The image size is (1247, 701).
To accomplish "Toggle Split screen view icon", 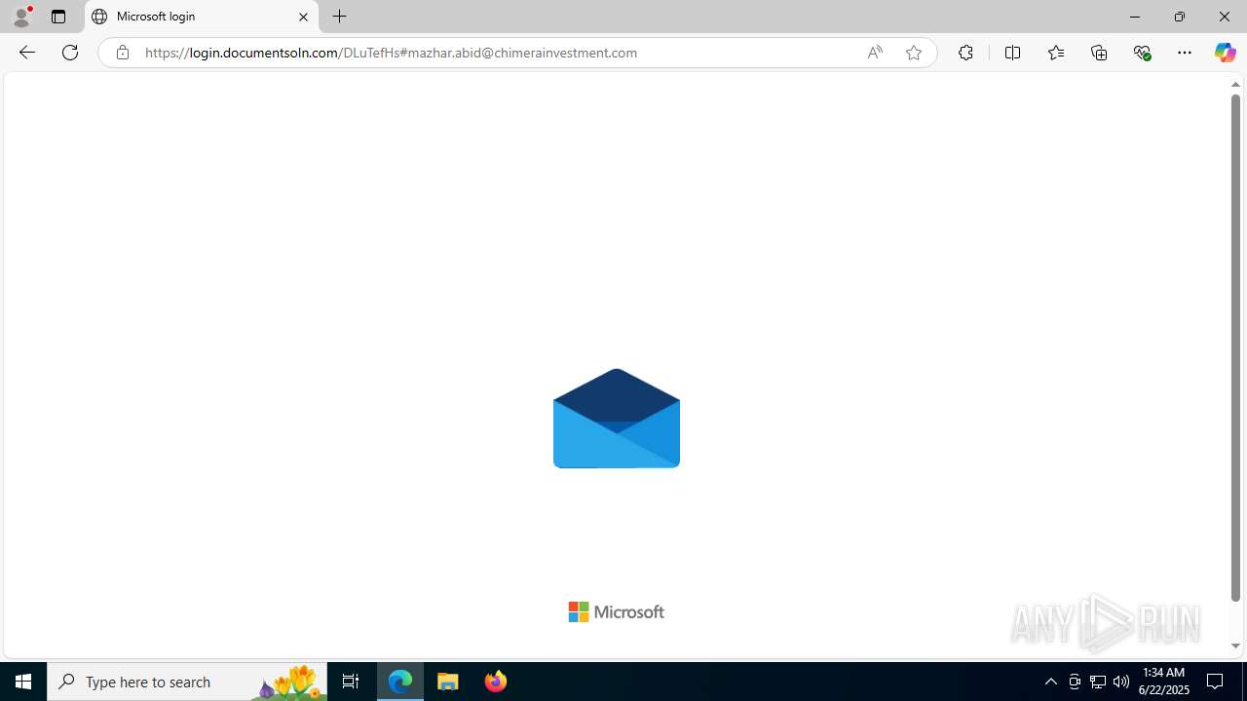I will click(x=1012, y=53).
